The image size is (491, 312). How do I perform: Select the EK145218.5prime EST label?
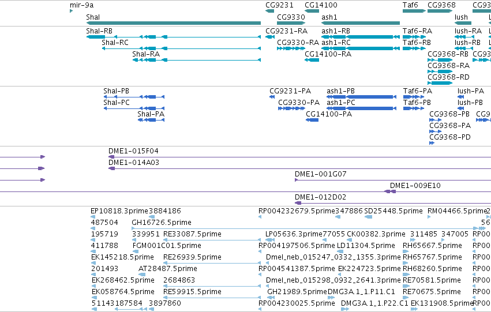(122, 258)
